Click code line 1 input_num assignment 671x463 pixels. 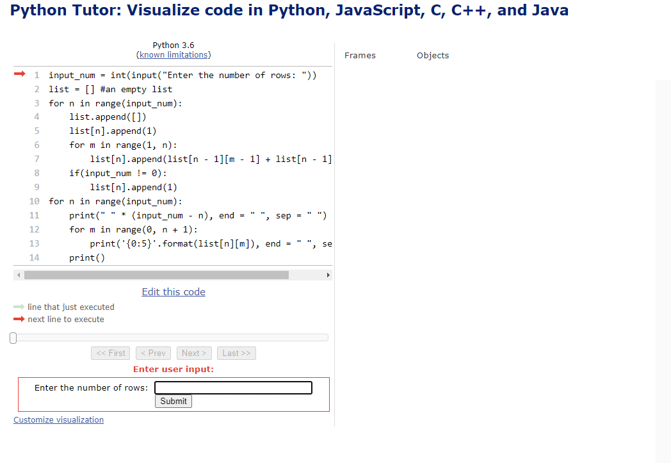tap(182, 76)
